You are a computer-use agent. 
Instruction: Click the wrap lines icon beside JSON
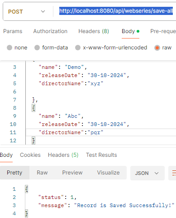(x=173, y=173)
